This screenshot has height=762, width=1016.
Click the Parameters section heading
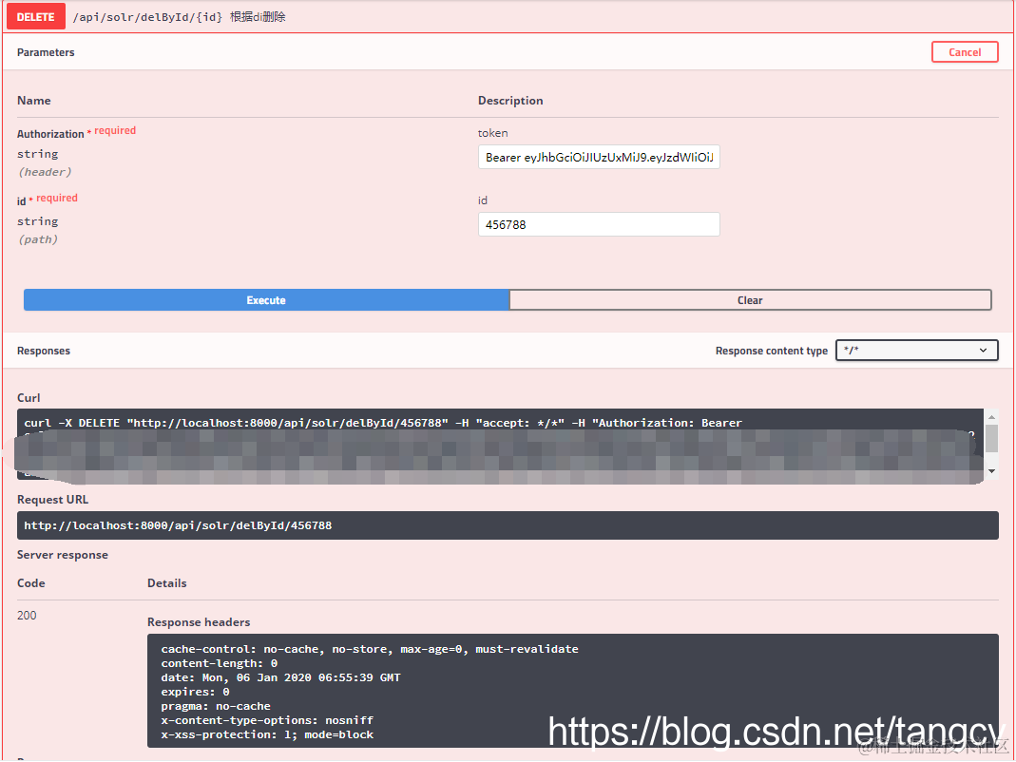[46, 52]
